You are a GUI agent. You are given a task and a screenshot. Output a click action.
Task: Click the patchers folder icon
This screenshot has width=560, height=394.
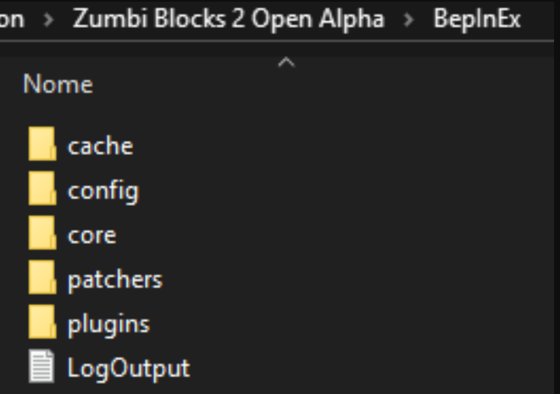(42, 279)
